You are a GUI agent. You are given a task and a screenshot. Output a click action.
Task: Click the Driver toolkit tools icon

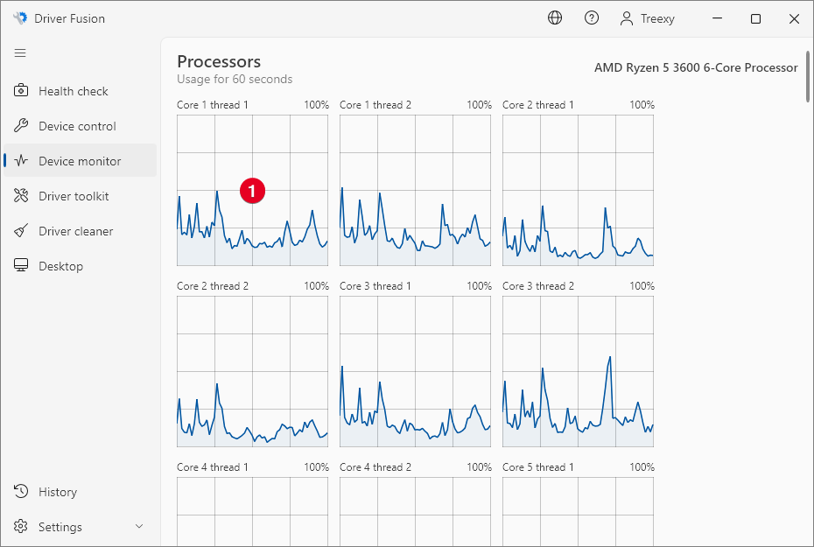pos(21,196)
